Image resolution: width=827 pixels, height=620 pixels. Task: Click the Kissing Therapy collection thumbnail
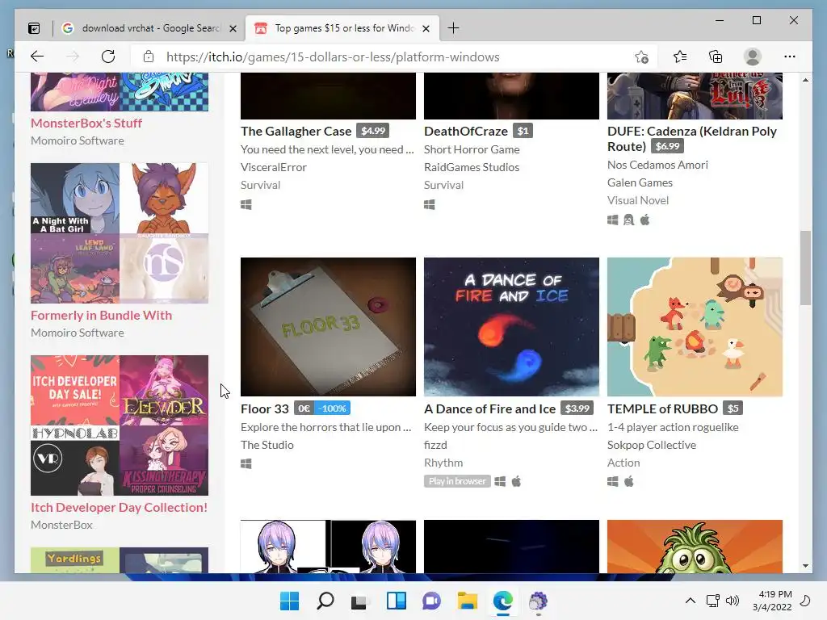coord(164,461)
